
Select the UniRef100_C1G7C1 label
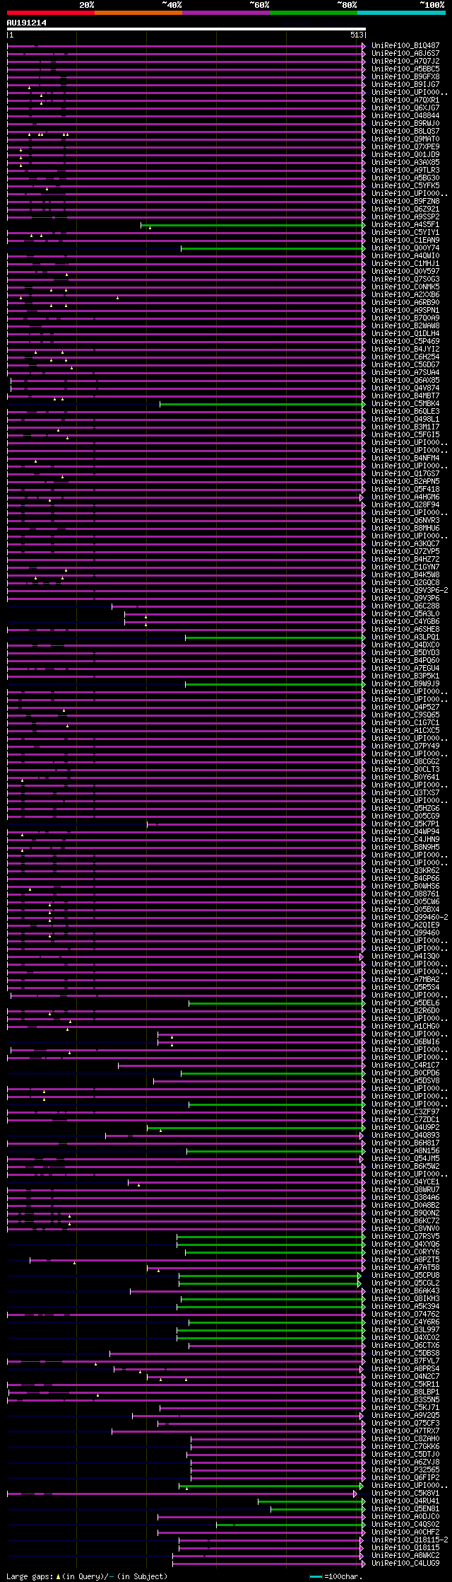(x=405, y=722)
